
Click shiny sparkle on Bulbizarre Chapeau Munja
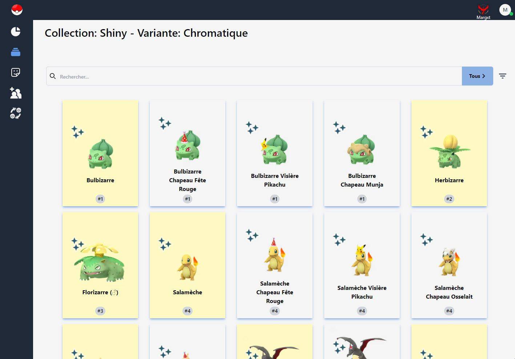(339, 128)
